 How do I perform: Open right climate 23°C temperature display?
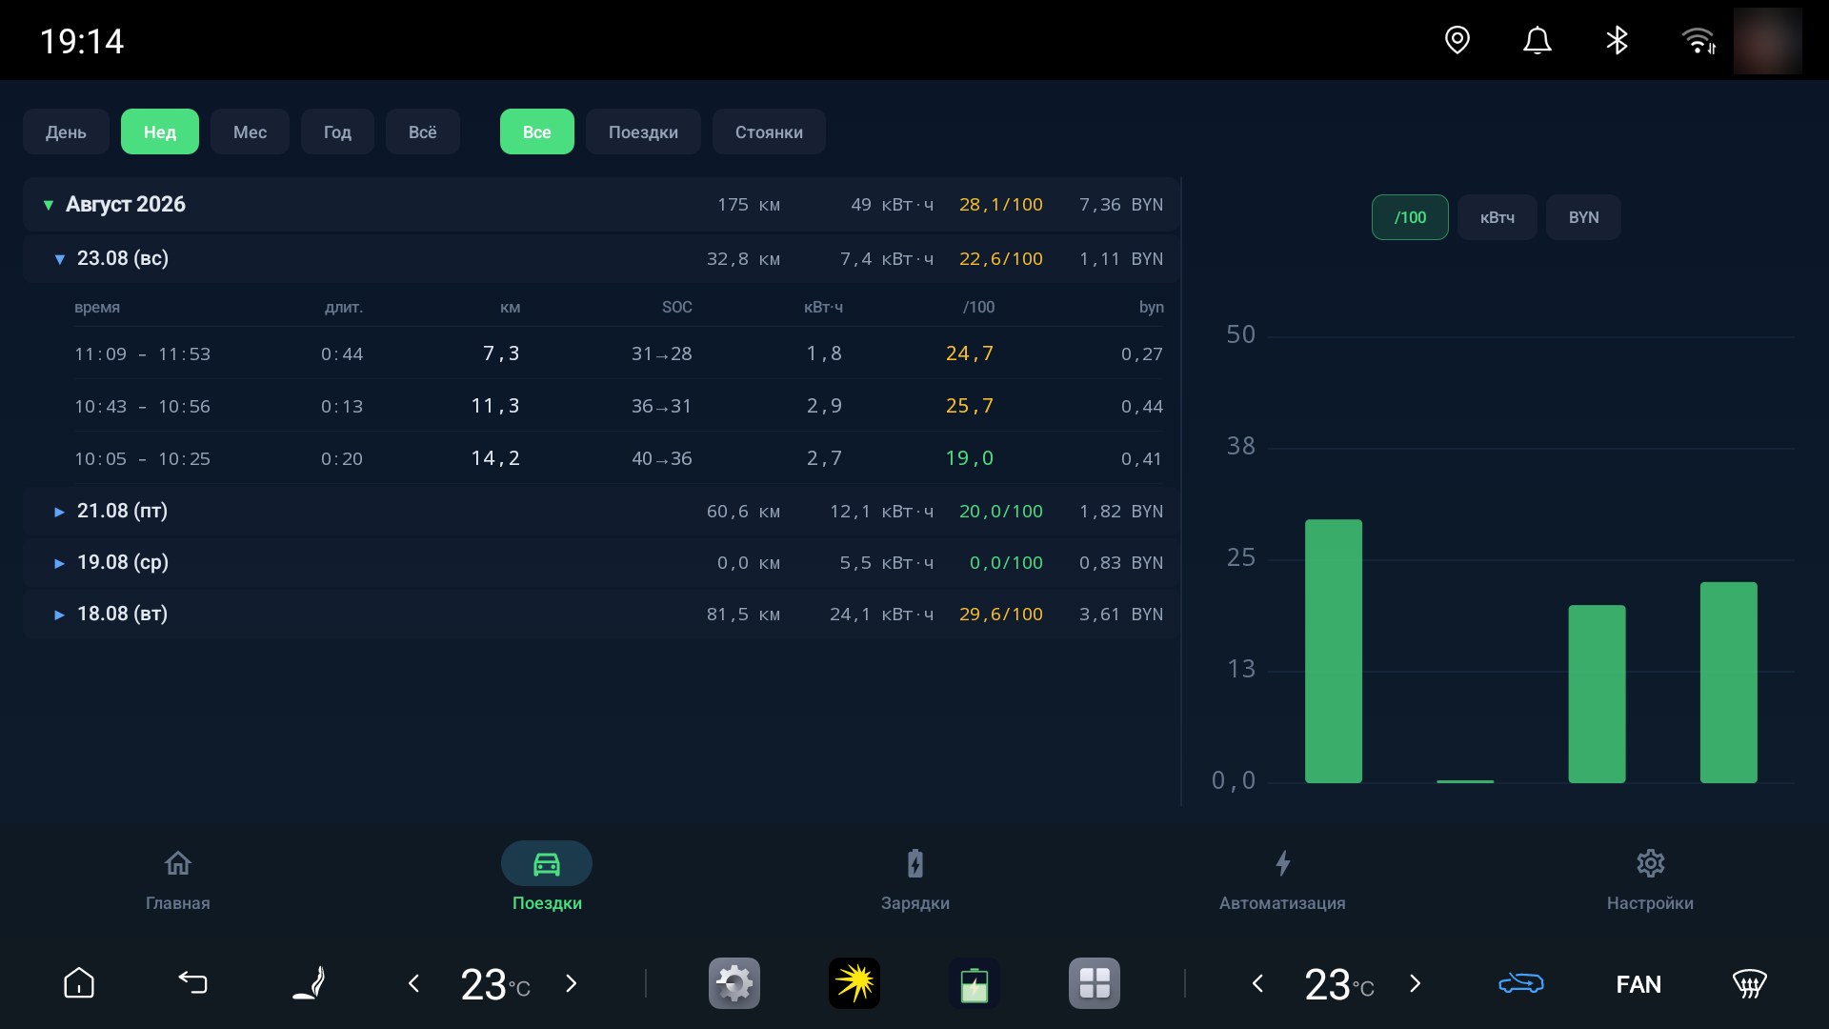[x=1338, y=984]
